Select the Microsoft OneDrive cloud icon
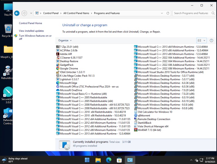Image resolution: width=217 pixels, height=164 pixels. pos(58,90)
